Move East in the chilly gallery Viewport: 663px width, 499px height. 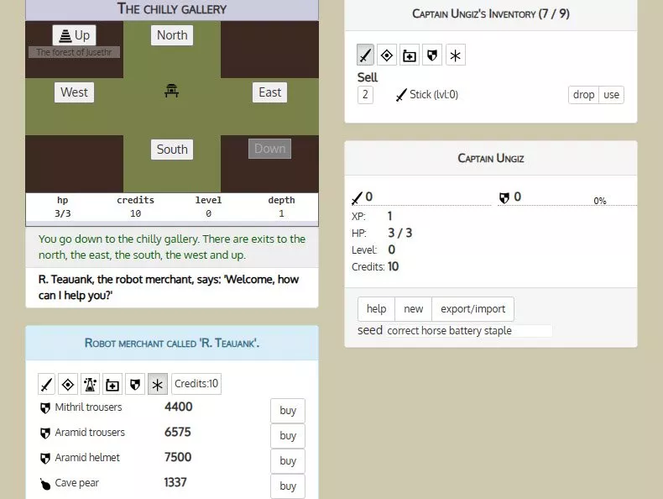[x=269, y=92]
